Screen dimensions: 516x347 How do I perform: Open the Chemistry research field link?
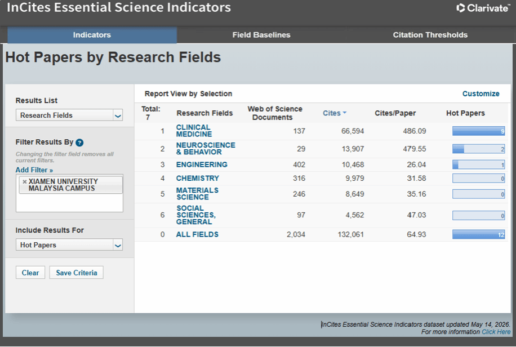click(x=198, y=179)
